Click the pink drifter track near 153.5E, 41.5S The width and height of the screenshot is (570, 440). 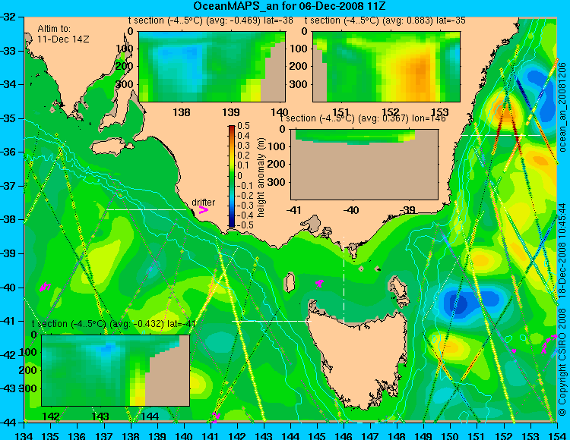pos(549,344)
